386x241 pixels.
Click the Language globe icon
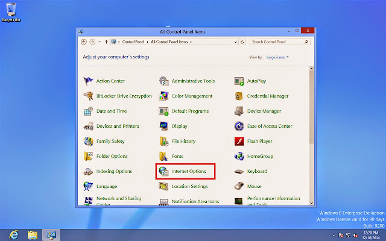[x=88, y=186]
